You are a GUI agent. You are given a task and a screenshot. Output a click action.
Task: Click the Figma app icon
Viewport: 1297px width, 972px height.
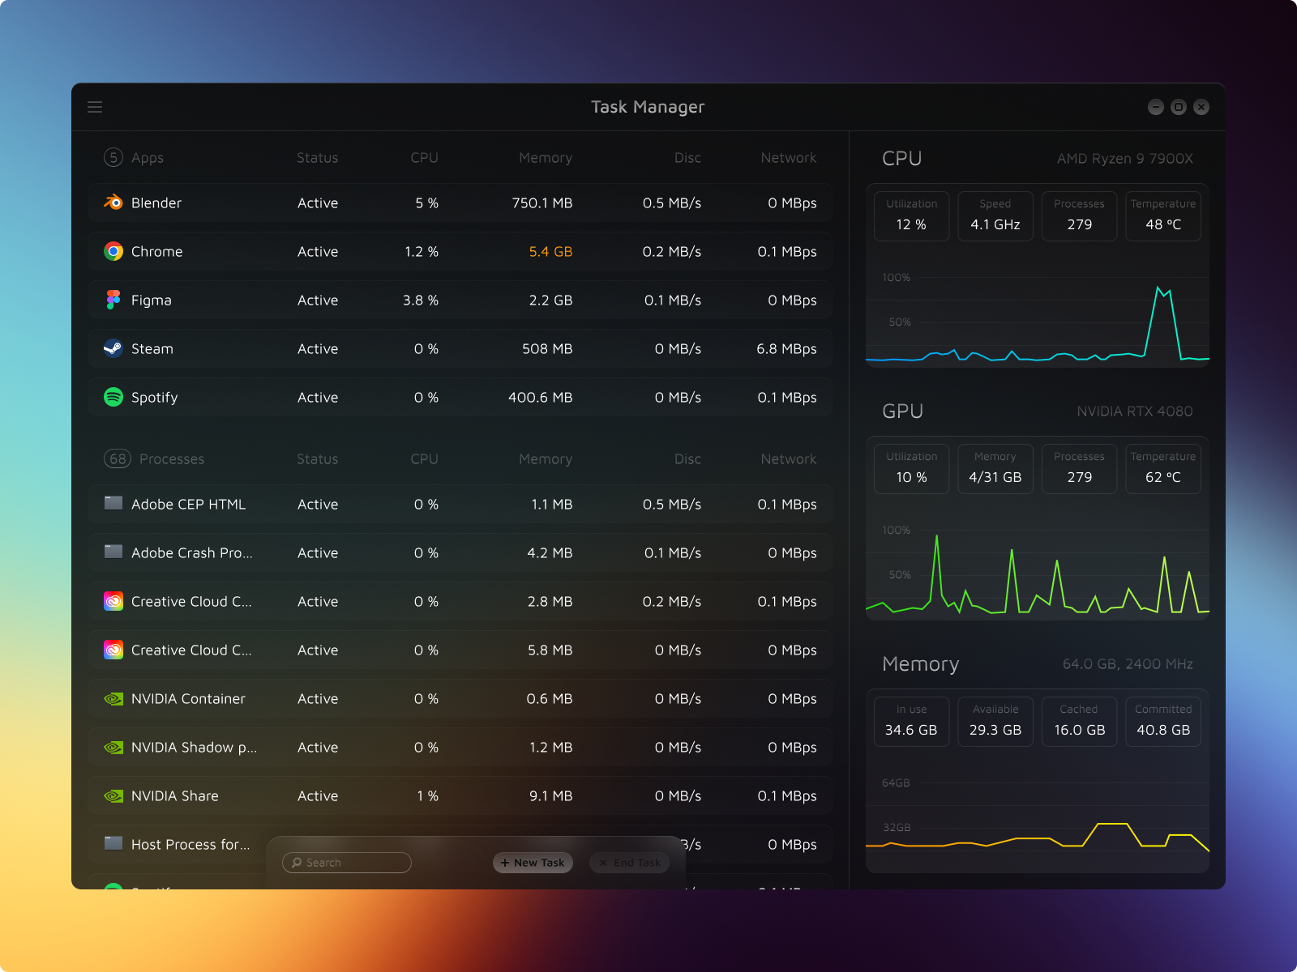pos(113,300)
